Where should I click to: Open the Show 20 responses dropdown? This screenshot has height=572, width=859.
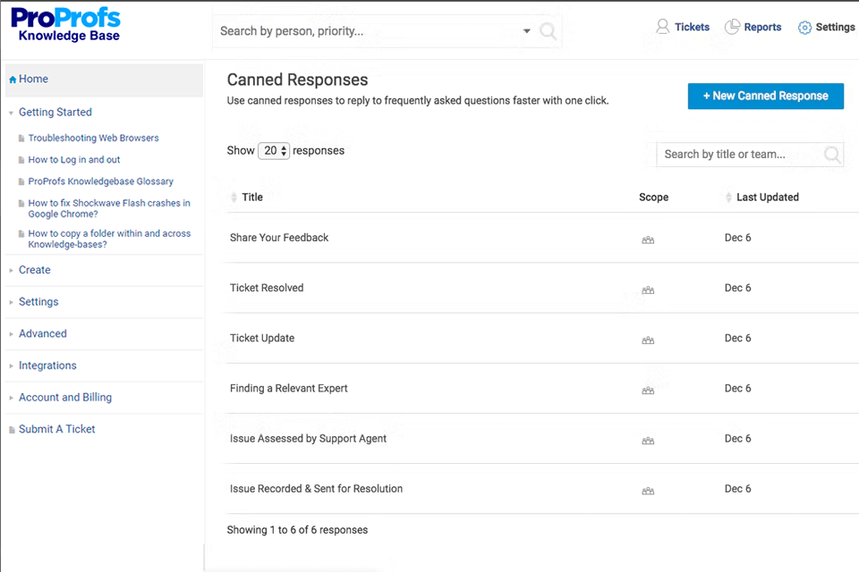(x=274, y=150)
